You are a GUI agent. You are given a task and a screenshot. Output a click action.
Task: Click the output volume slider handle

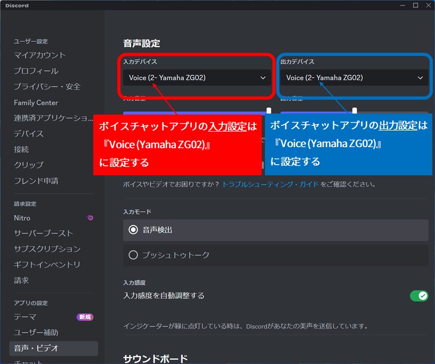pos(355,111)
